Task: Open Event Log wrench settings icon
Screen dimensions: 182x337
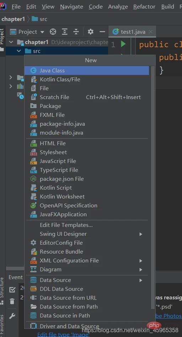Action: coord(12,316)
